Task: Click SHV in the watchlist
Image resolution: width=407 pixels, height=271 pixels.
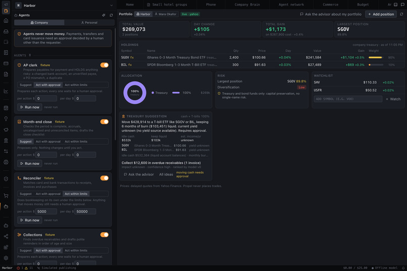Action: point(317,82)
